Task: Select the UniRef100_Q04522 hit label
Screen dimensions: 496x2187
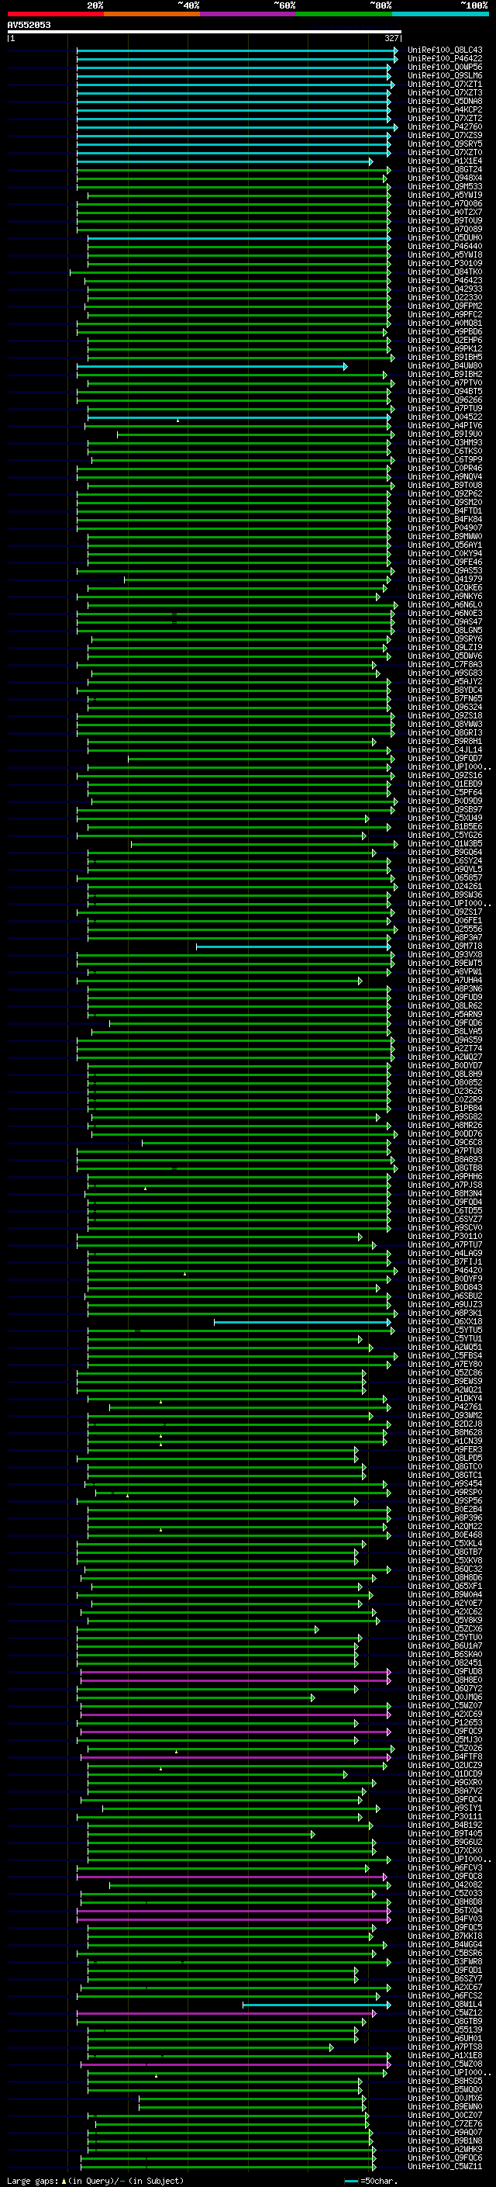Action: 444,417
